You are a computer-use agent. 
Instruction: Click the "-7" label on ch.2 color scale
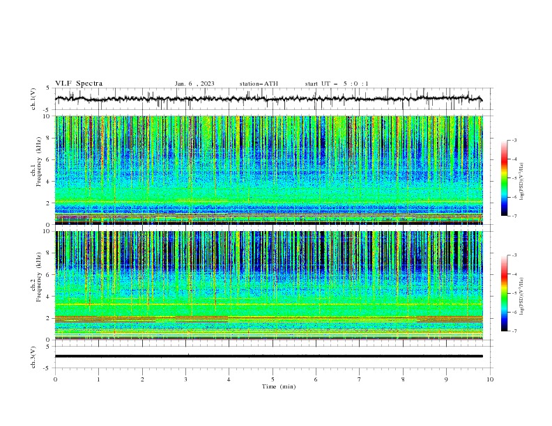(x=514, y=331)
